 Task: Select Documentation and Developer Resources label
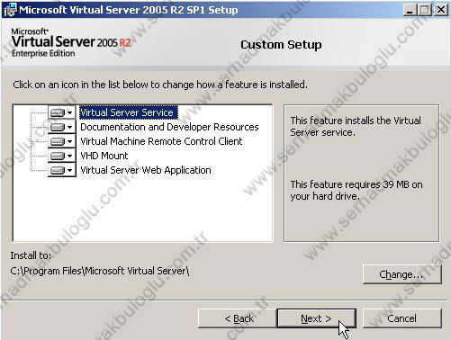tap(169, 127)
